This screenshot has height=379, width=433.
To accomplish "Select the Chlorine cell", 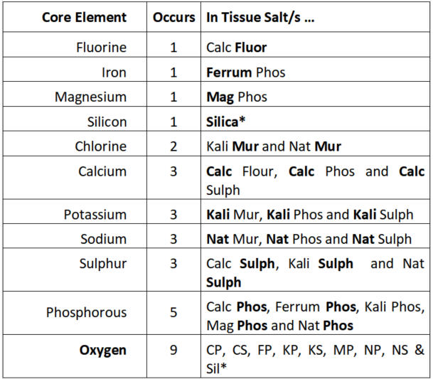I will coord(101,146).
